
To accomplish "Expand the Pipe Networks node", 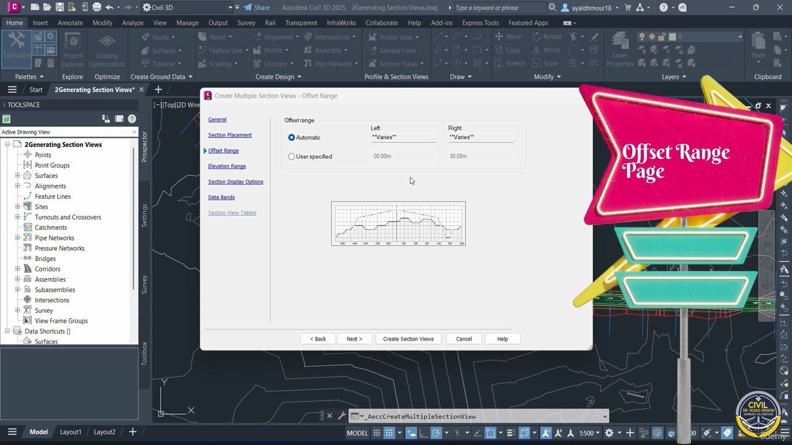I will click(x=18, y=238).
